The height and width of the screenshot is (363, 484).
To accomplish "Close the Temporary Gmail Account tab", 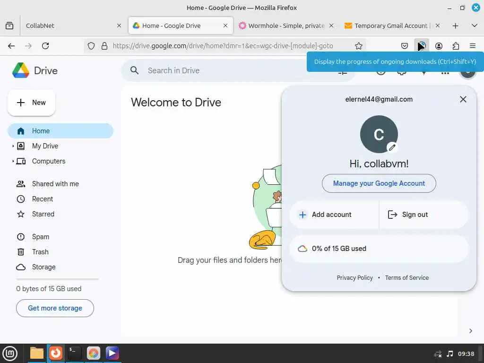I will point(437,26).
